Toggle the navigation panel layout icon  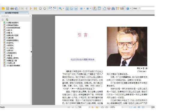pyautogui.click(x=95, y=8)
